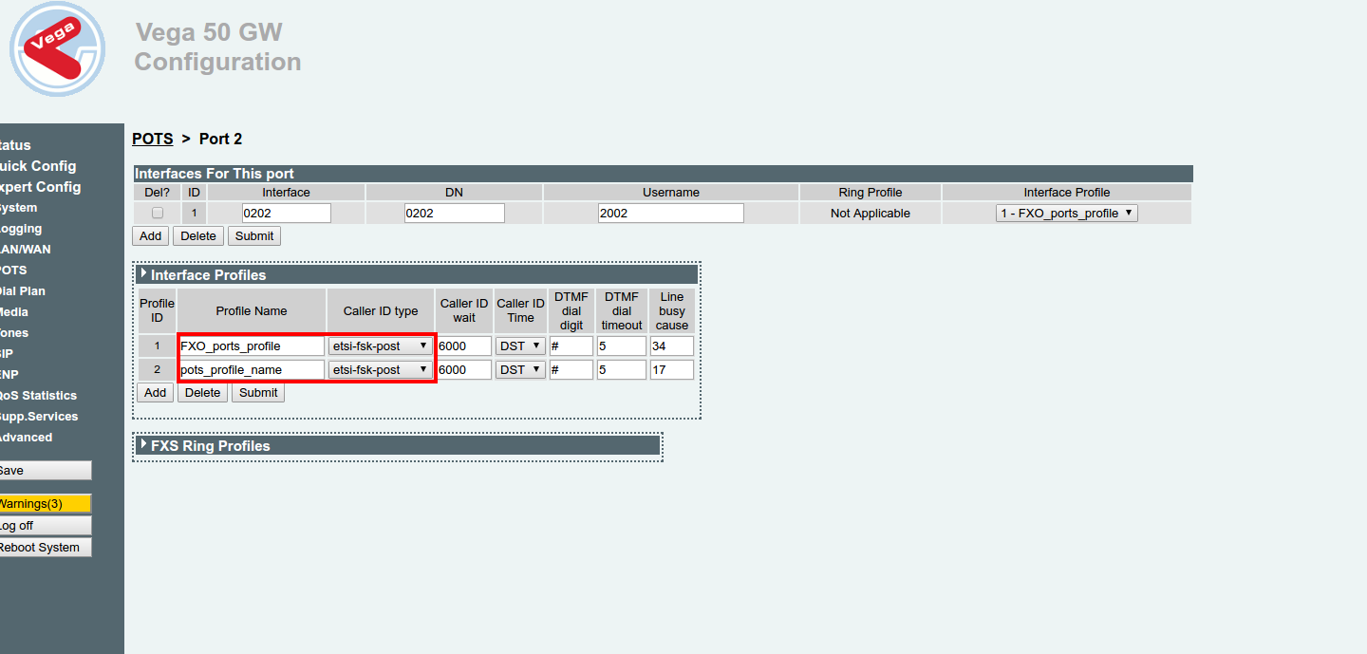Select Advanced in sidebar menu

click(26, 438)
